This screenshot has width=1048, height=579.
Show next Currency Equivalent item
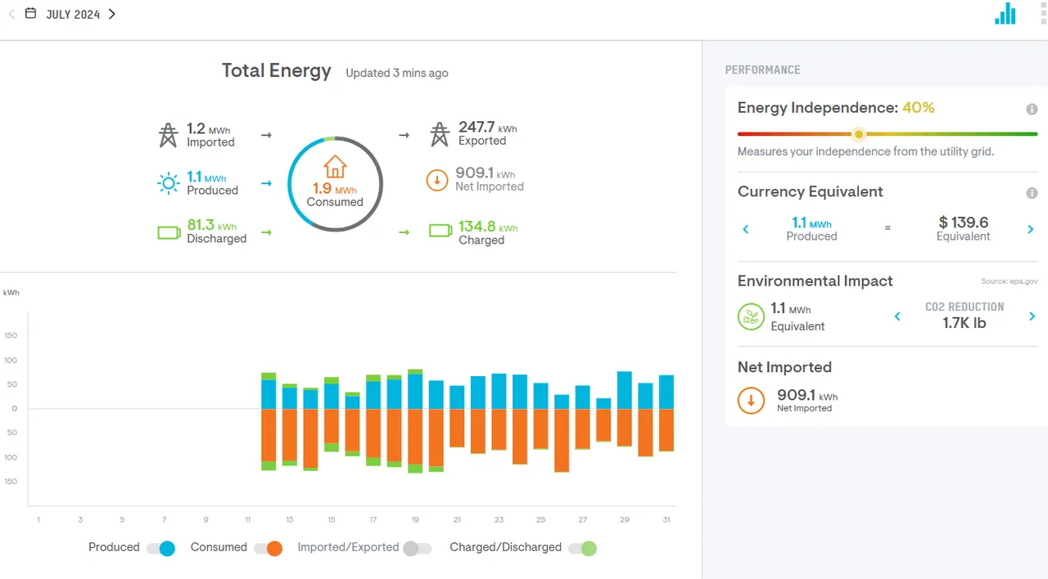1031,229
